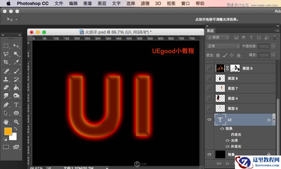Image resolution: width=281 pixels, height=169 pixels.
Task: Open the 填充 fill dropdown arrow
Action: (273, 55)
